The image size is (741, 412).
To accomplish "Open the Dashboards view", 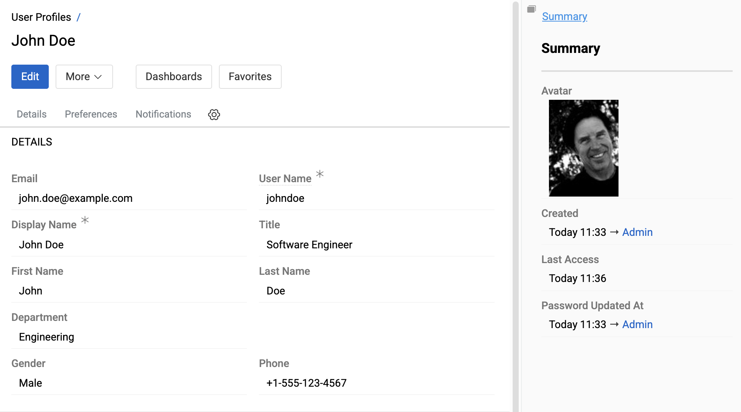I will (174, 76).
